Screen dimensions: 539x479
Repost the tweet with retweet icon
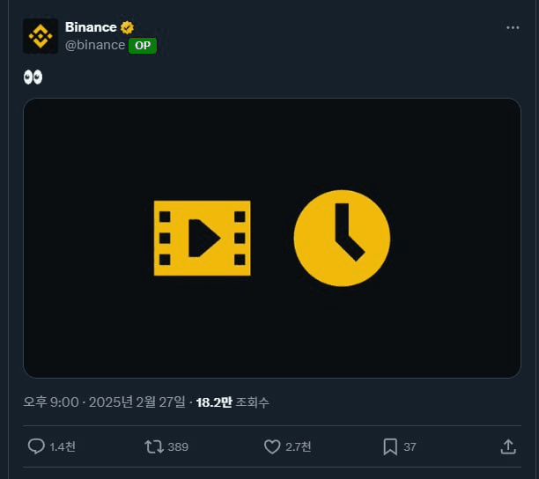point(154,446)
